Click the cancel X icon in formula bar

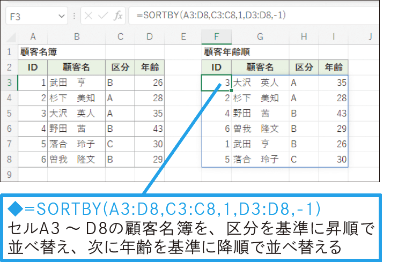[88, 16]
